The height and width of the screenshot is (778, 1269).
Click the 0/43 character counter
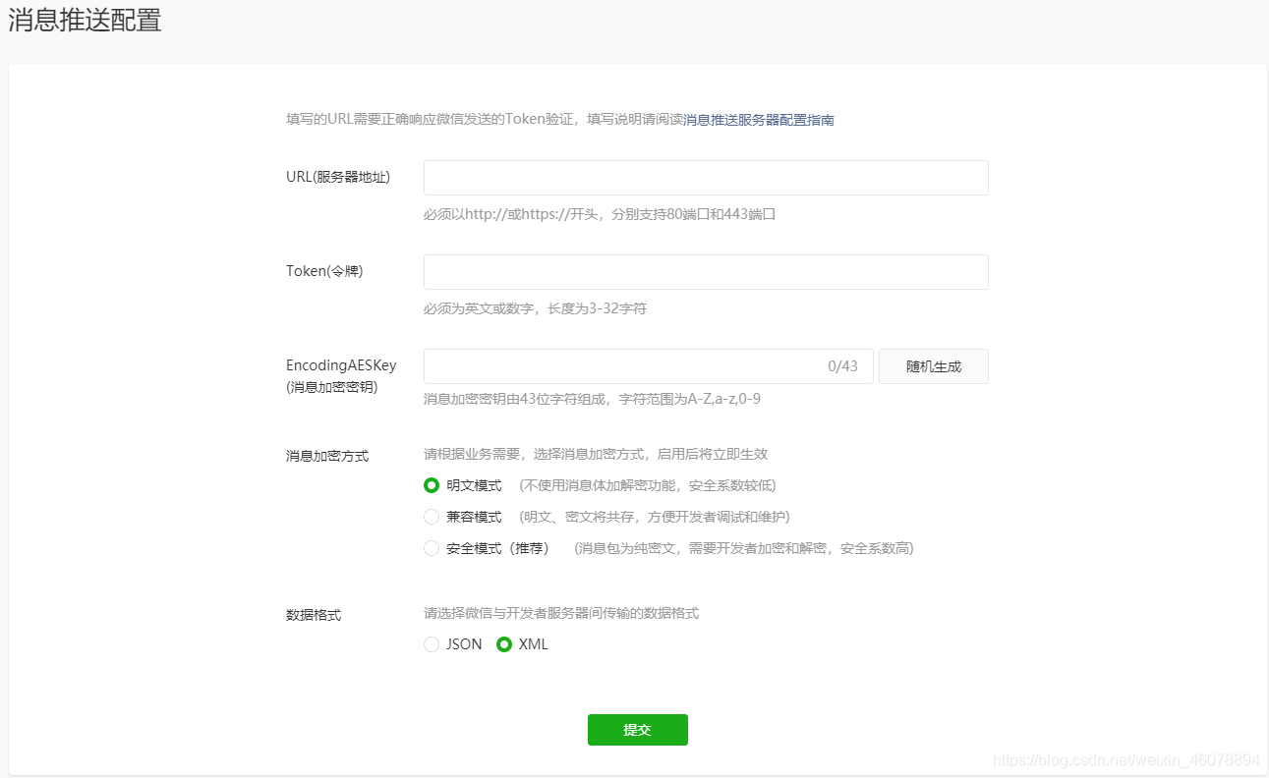tap(842, 366)
